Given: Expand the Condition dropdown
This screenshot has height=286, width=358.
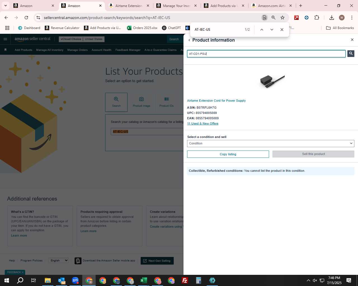Looking at the screenshot, I should coord(271,143).
